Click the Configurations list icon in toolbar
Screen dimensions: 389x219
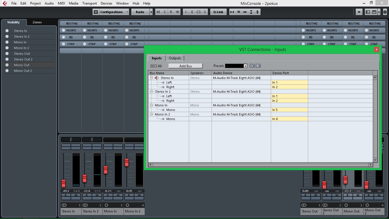pyautogui.click(x=96, y=12)
